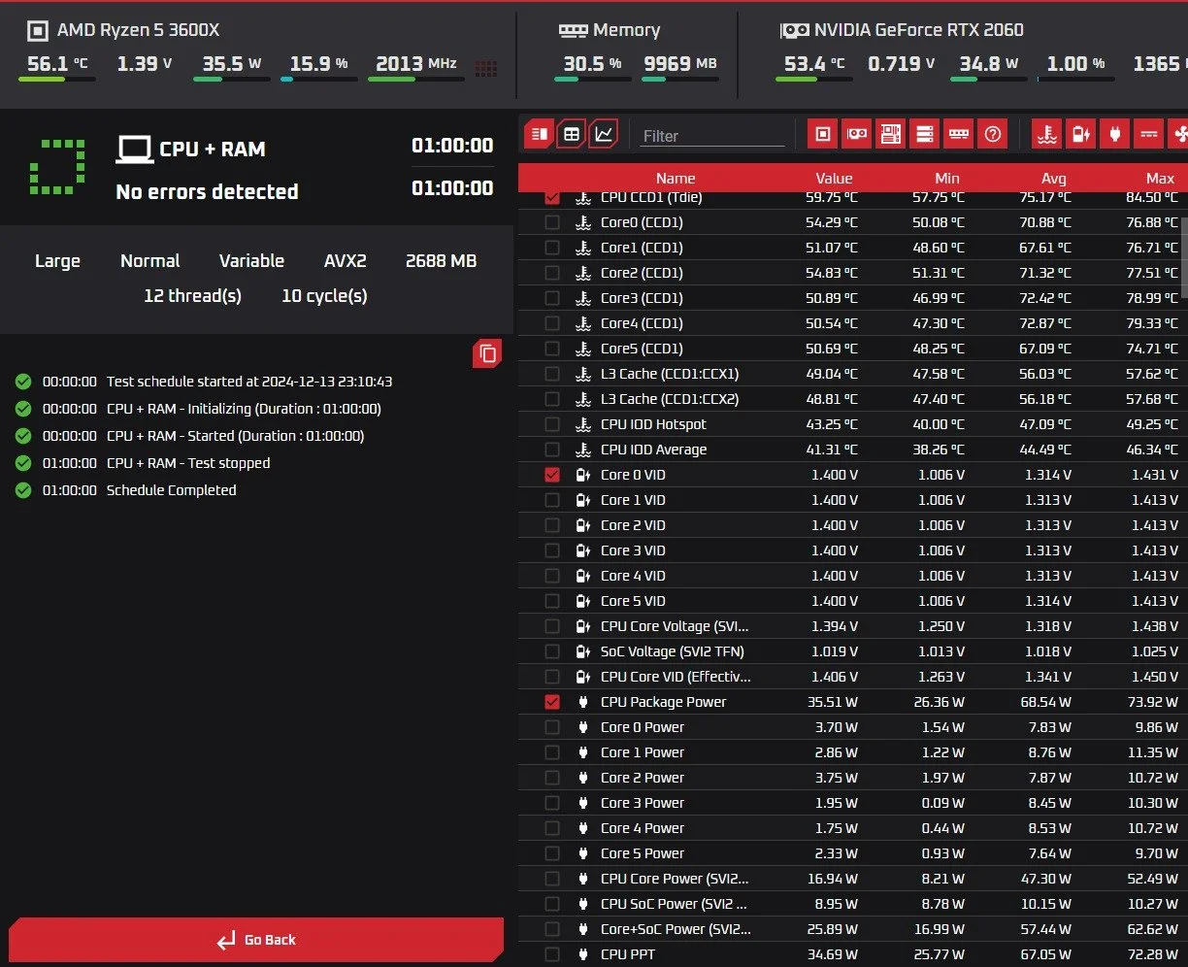This screenshot has height=967, width=1188.
Task: Click the 'CPU + RAM - Test stopped' log entry
Action: (x=188, y=463)
